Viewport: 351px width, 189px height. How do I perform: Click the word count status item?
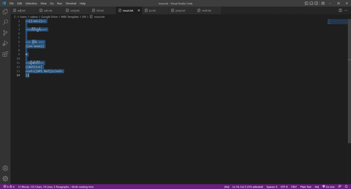click(x=56, y=187)
